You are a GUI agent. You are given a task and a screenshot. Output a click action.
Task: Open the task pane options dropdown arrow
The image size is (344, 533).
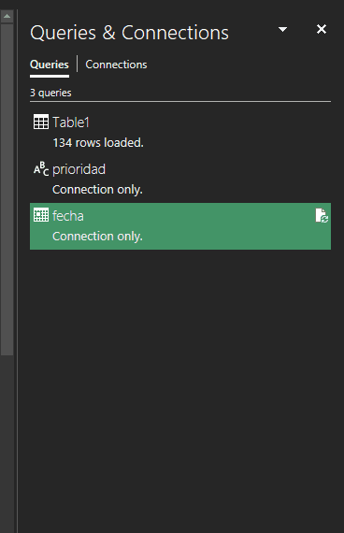click(282, 30)
